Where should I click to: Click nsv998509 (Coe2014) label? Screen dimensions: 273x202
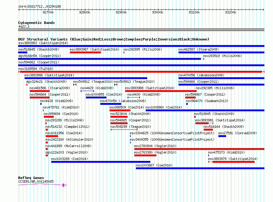[x=127, y=107]
